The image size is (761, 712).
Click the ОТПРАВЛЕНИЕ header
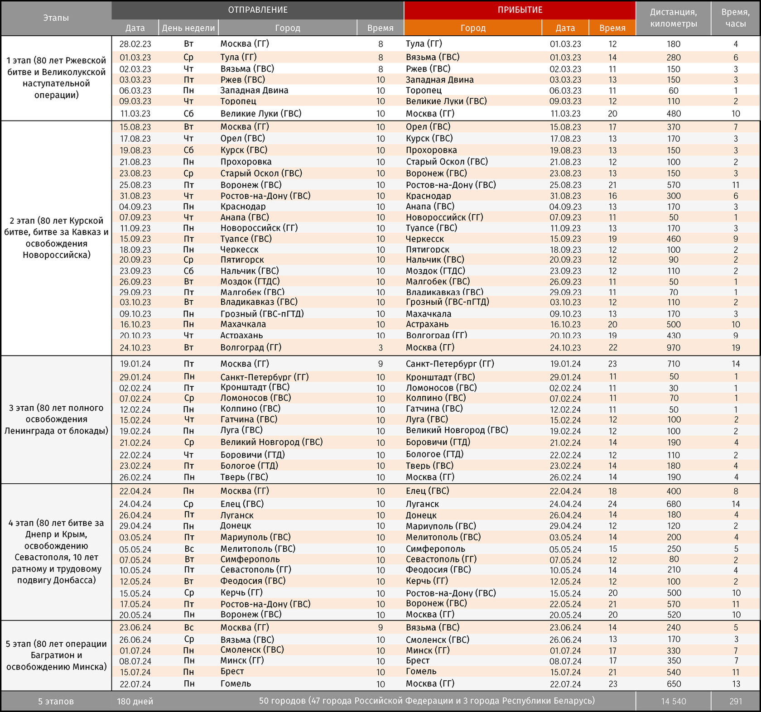click(x=258, y=10)
